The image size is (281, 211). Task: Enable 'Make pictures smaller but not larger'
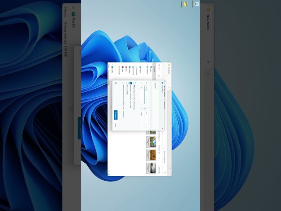click(134, 83)
